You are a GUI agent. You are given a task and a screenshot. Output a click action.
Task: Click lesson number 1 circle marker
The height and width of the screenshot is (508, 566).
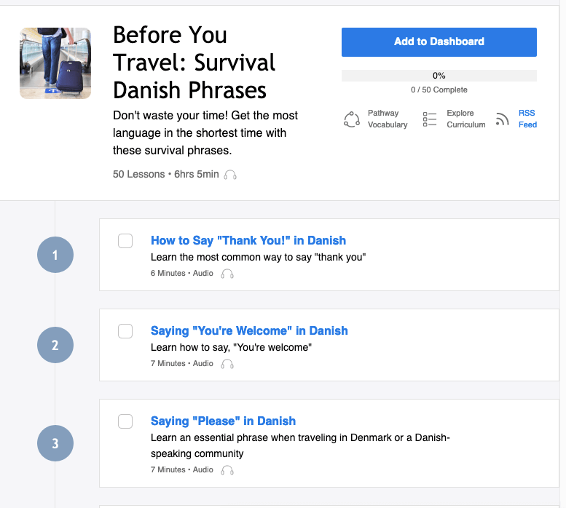click(55, 255)
